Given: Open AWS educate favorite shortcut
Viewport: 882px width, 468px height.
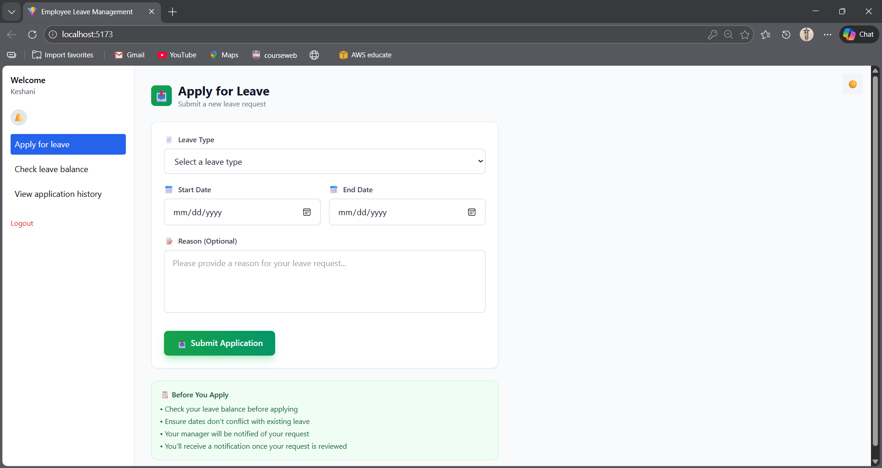Looking at the screenshot, I should pyautogui.click(x=365, y=55).
